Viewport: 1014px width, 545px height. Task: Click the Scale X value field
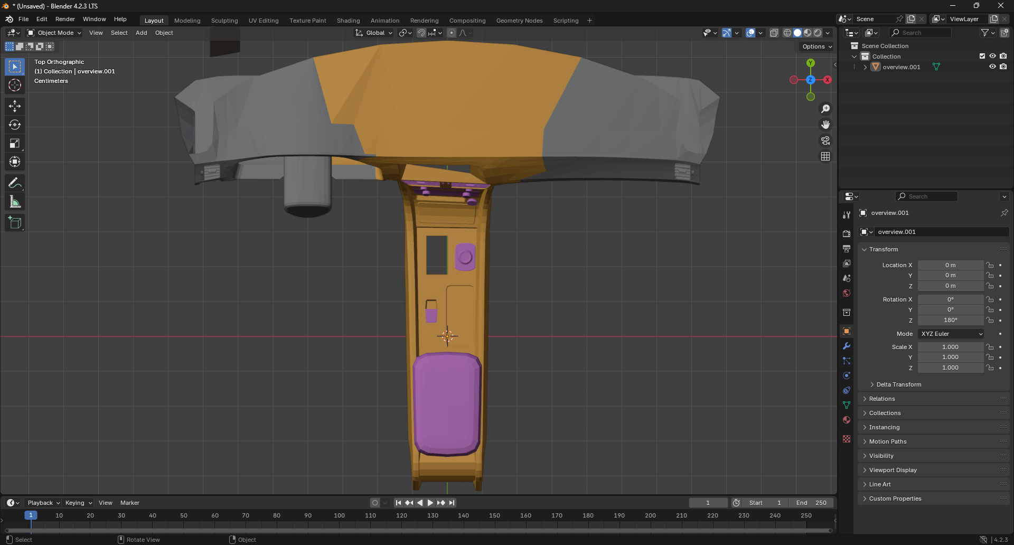[950, 347]
